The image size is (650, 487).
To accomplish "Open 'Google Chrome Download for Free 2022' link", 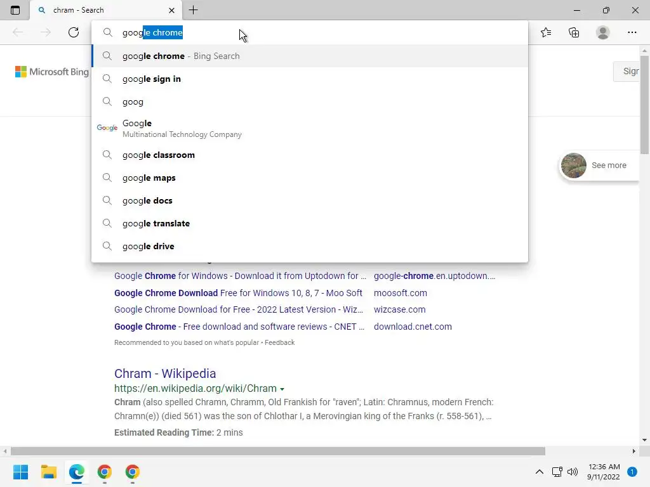I will [x=239, y=309].
